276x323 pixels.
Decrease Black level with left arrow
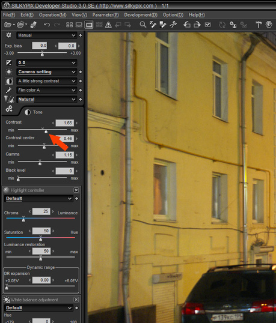click(x=53, y=171)
